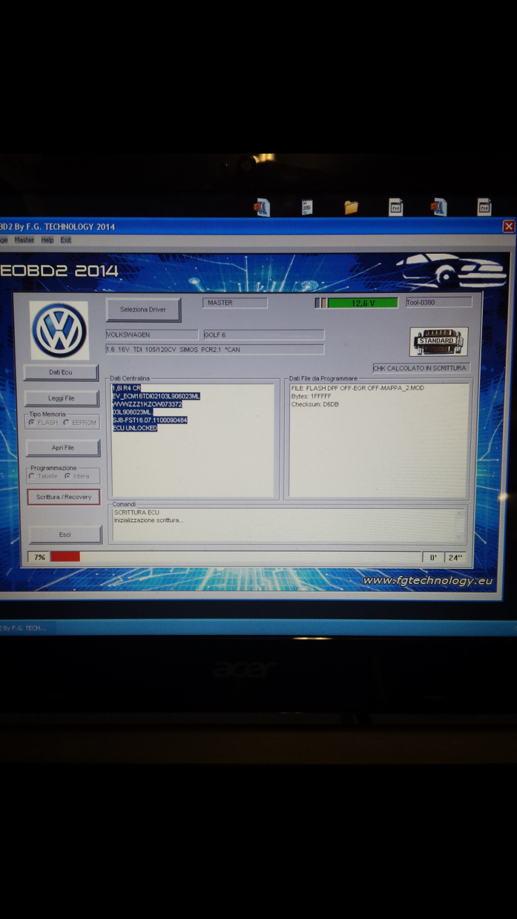Open the Help menu
517x919 pixels.
(x=47, y=240)
